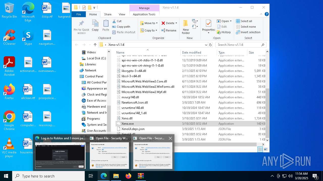The width and height of the screenshot is (323, 181).
Task: Click Paste shortcut in ribbon
Action: [124, 32]
